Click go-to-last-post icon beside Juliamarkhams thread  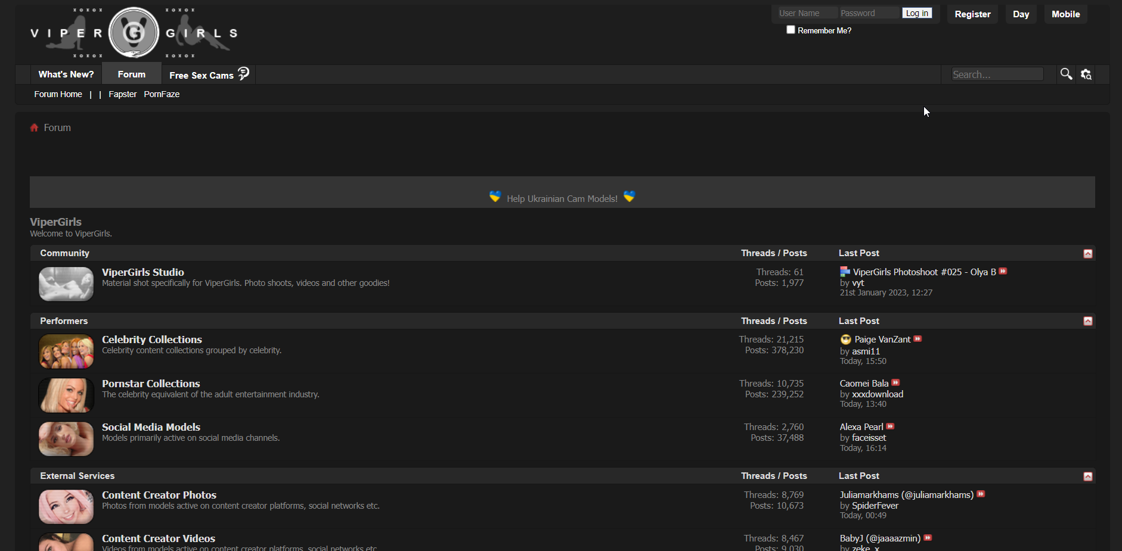click(x=981, y=494)
